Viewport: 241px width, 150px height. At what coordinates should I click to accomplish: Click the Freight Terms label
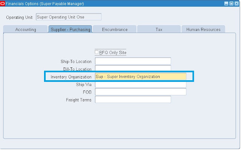pos(79,100)
